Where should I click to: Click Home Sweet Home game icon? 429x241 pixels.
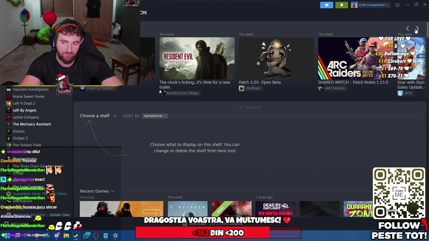9,96
